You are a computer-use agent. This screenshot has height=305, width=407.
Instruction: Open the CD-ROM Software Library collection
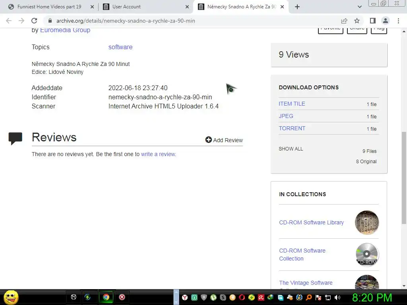coord(311,222)
